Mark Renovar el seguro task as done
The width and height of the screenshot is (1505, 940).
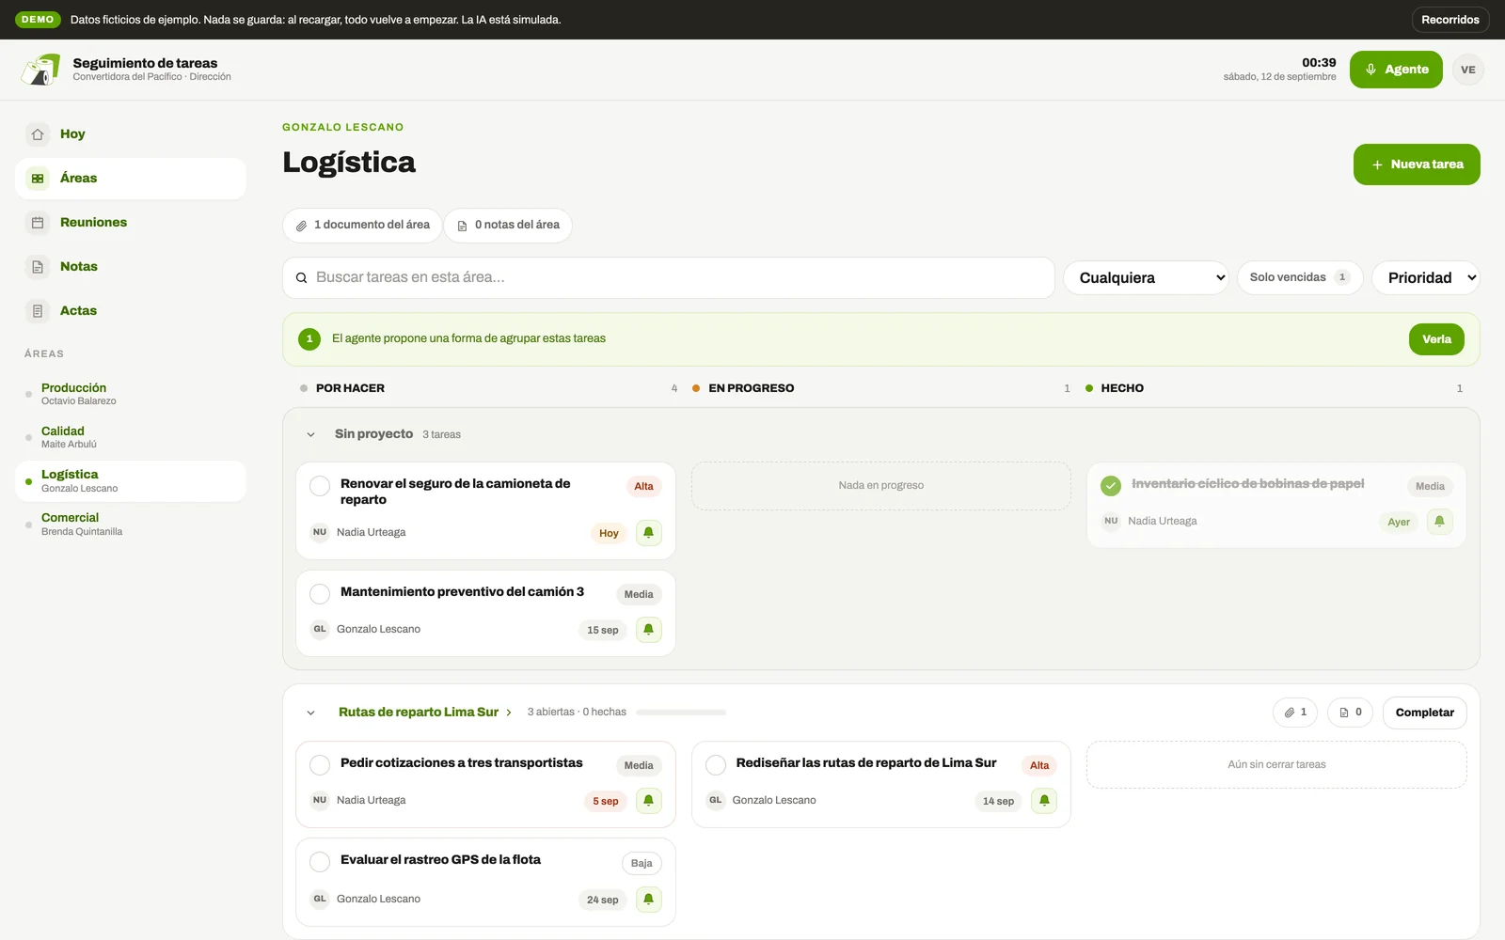point(320,486)
